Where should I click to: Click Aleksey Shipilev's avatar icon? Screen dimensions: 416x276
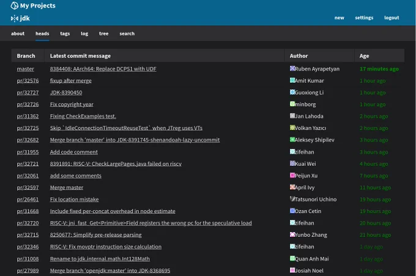[x=292, y=140]
